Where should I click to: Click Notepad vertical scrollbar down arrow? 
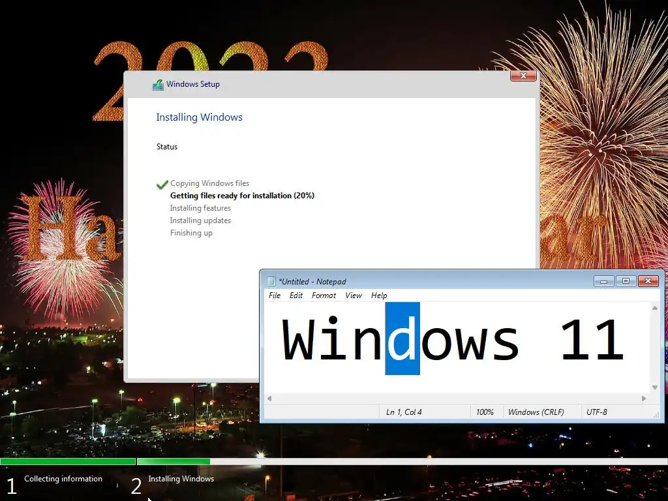(655, 387)
